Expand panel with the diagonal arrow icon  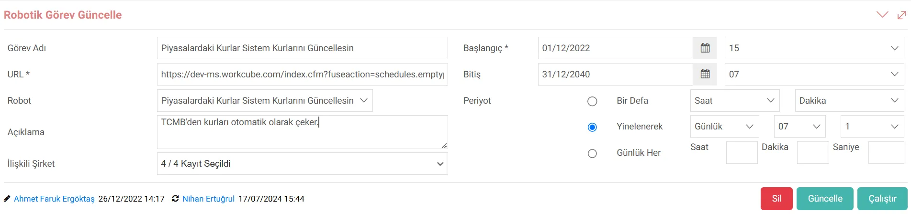[902, 15]
